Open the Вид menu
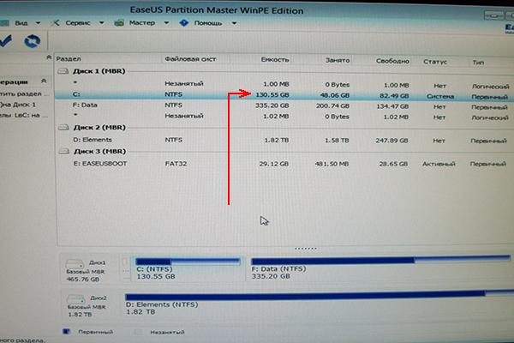The width and height of the screenshot is (514, 343). tap(21, 23)
